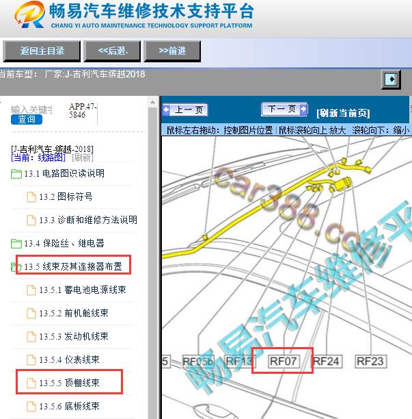The width and height of the screenshot is (412, 419).
Task: Click the open folder icon of 13.5
Action: (16, 267)
